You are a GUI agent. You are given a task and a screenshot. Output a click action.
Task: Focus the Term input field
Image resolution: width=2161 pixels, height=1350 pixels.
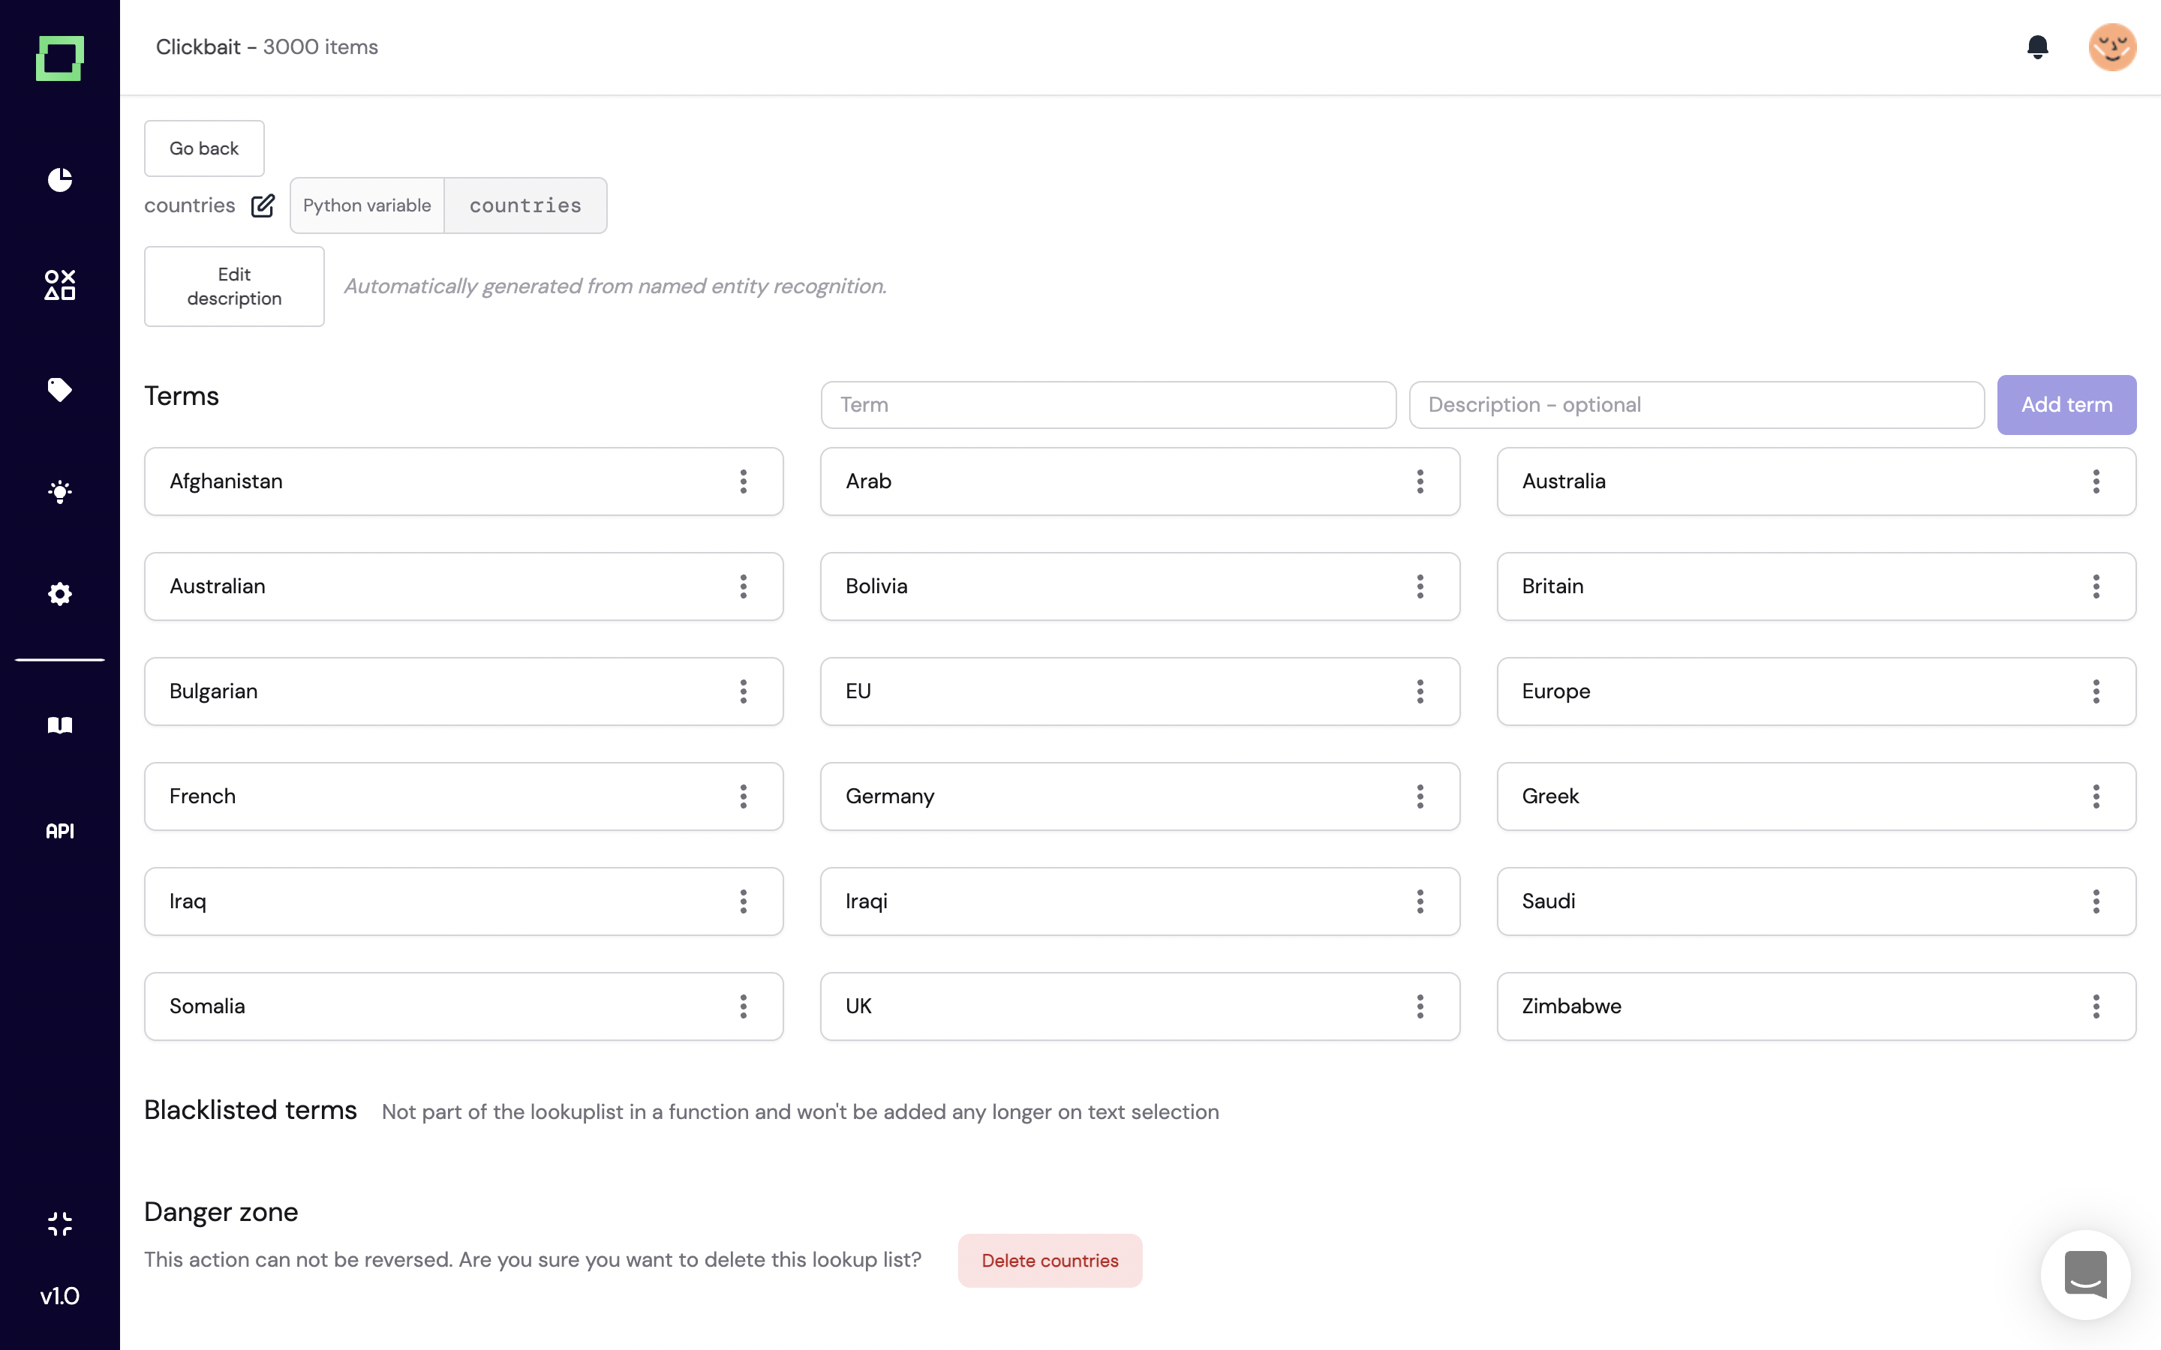1108,404
